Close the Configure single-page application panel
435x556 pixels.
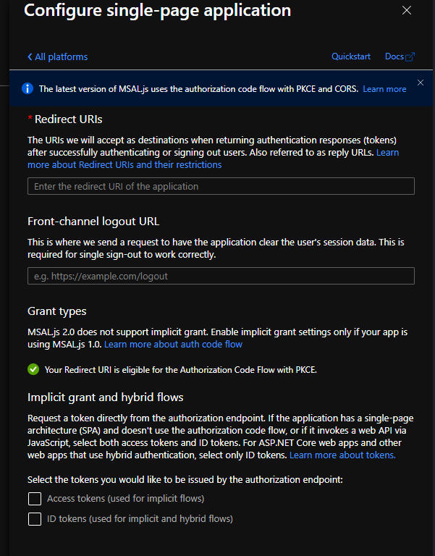407,10
